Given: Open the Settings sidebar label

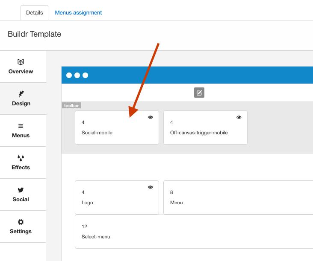Looking at the screenshot, I should 21,232.
